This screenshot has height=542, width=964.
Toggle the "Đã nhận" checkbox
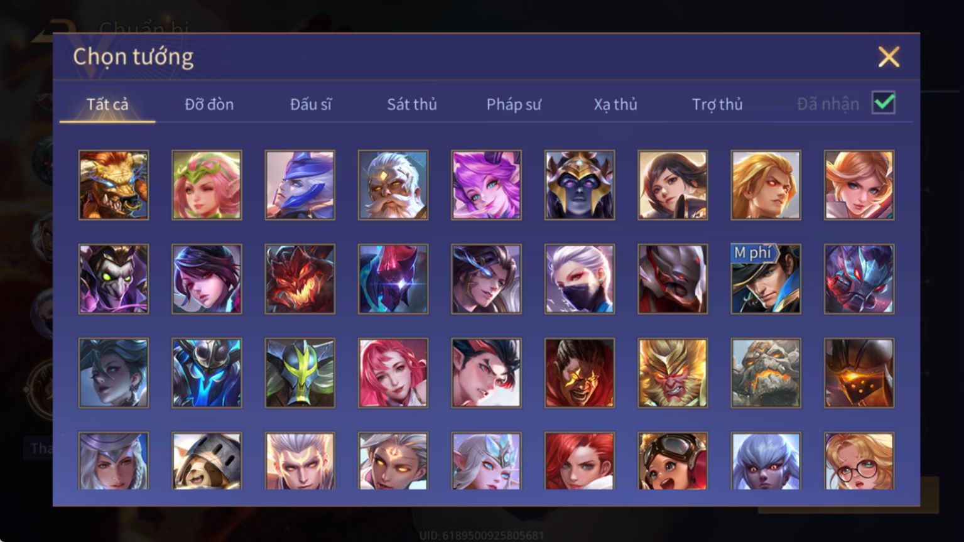[x=884, y=102]
